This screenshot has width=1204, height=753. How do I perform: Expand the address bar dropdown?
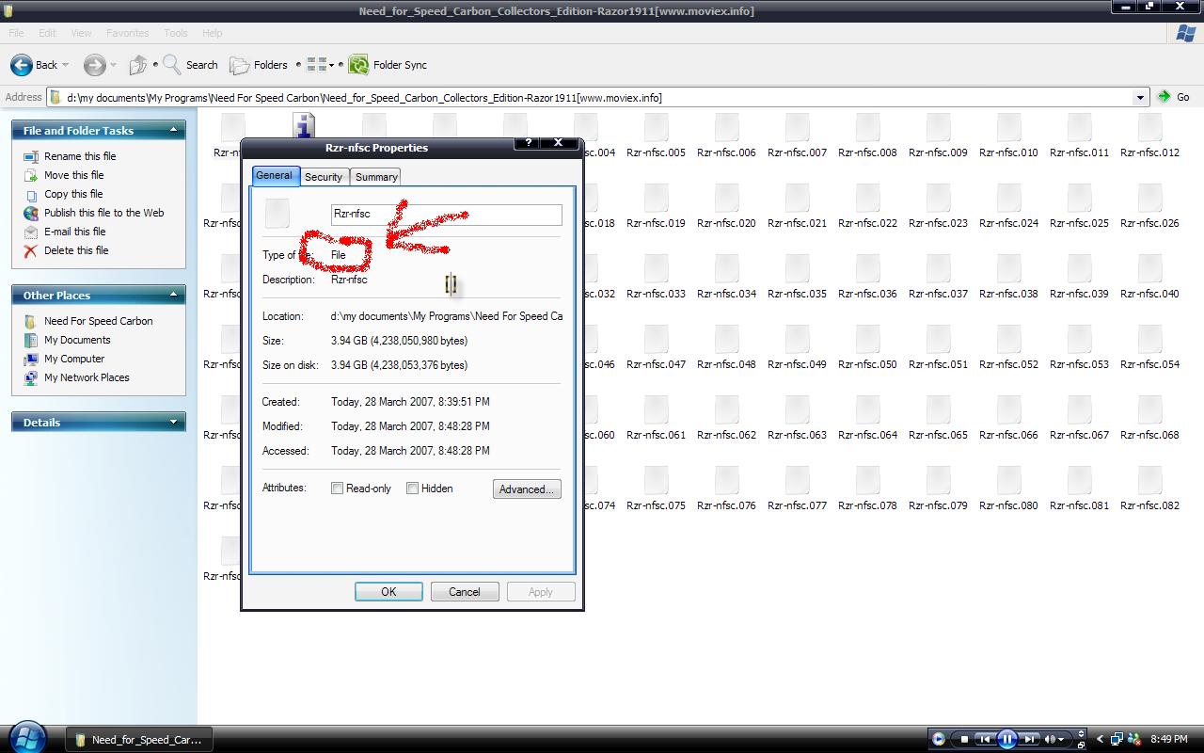tap(1140, 97)
